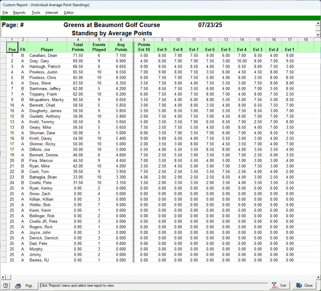Open the File menu

point(5,13)
